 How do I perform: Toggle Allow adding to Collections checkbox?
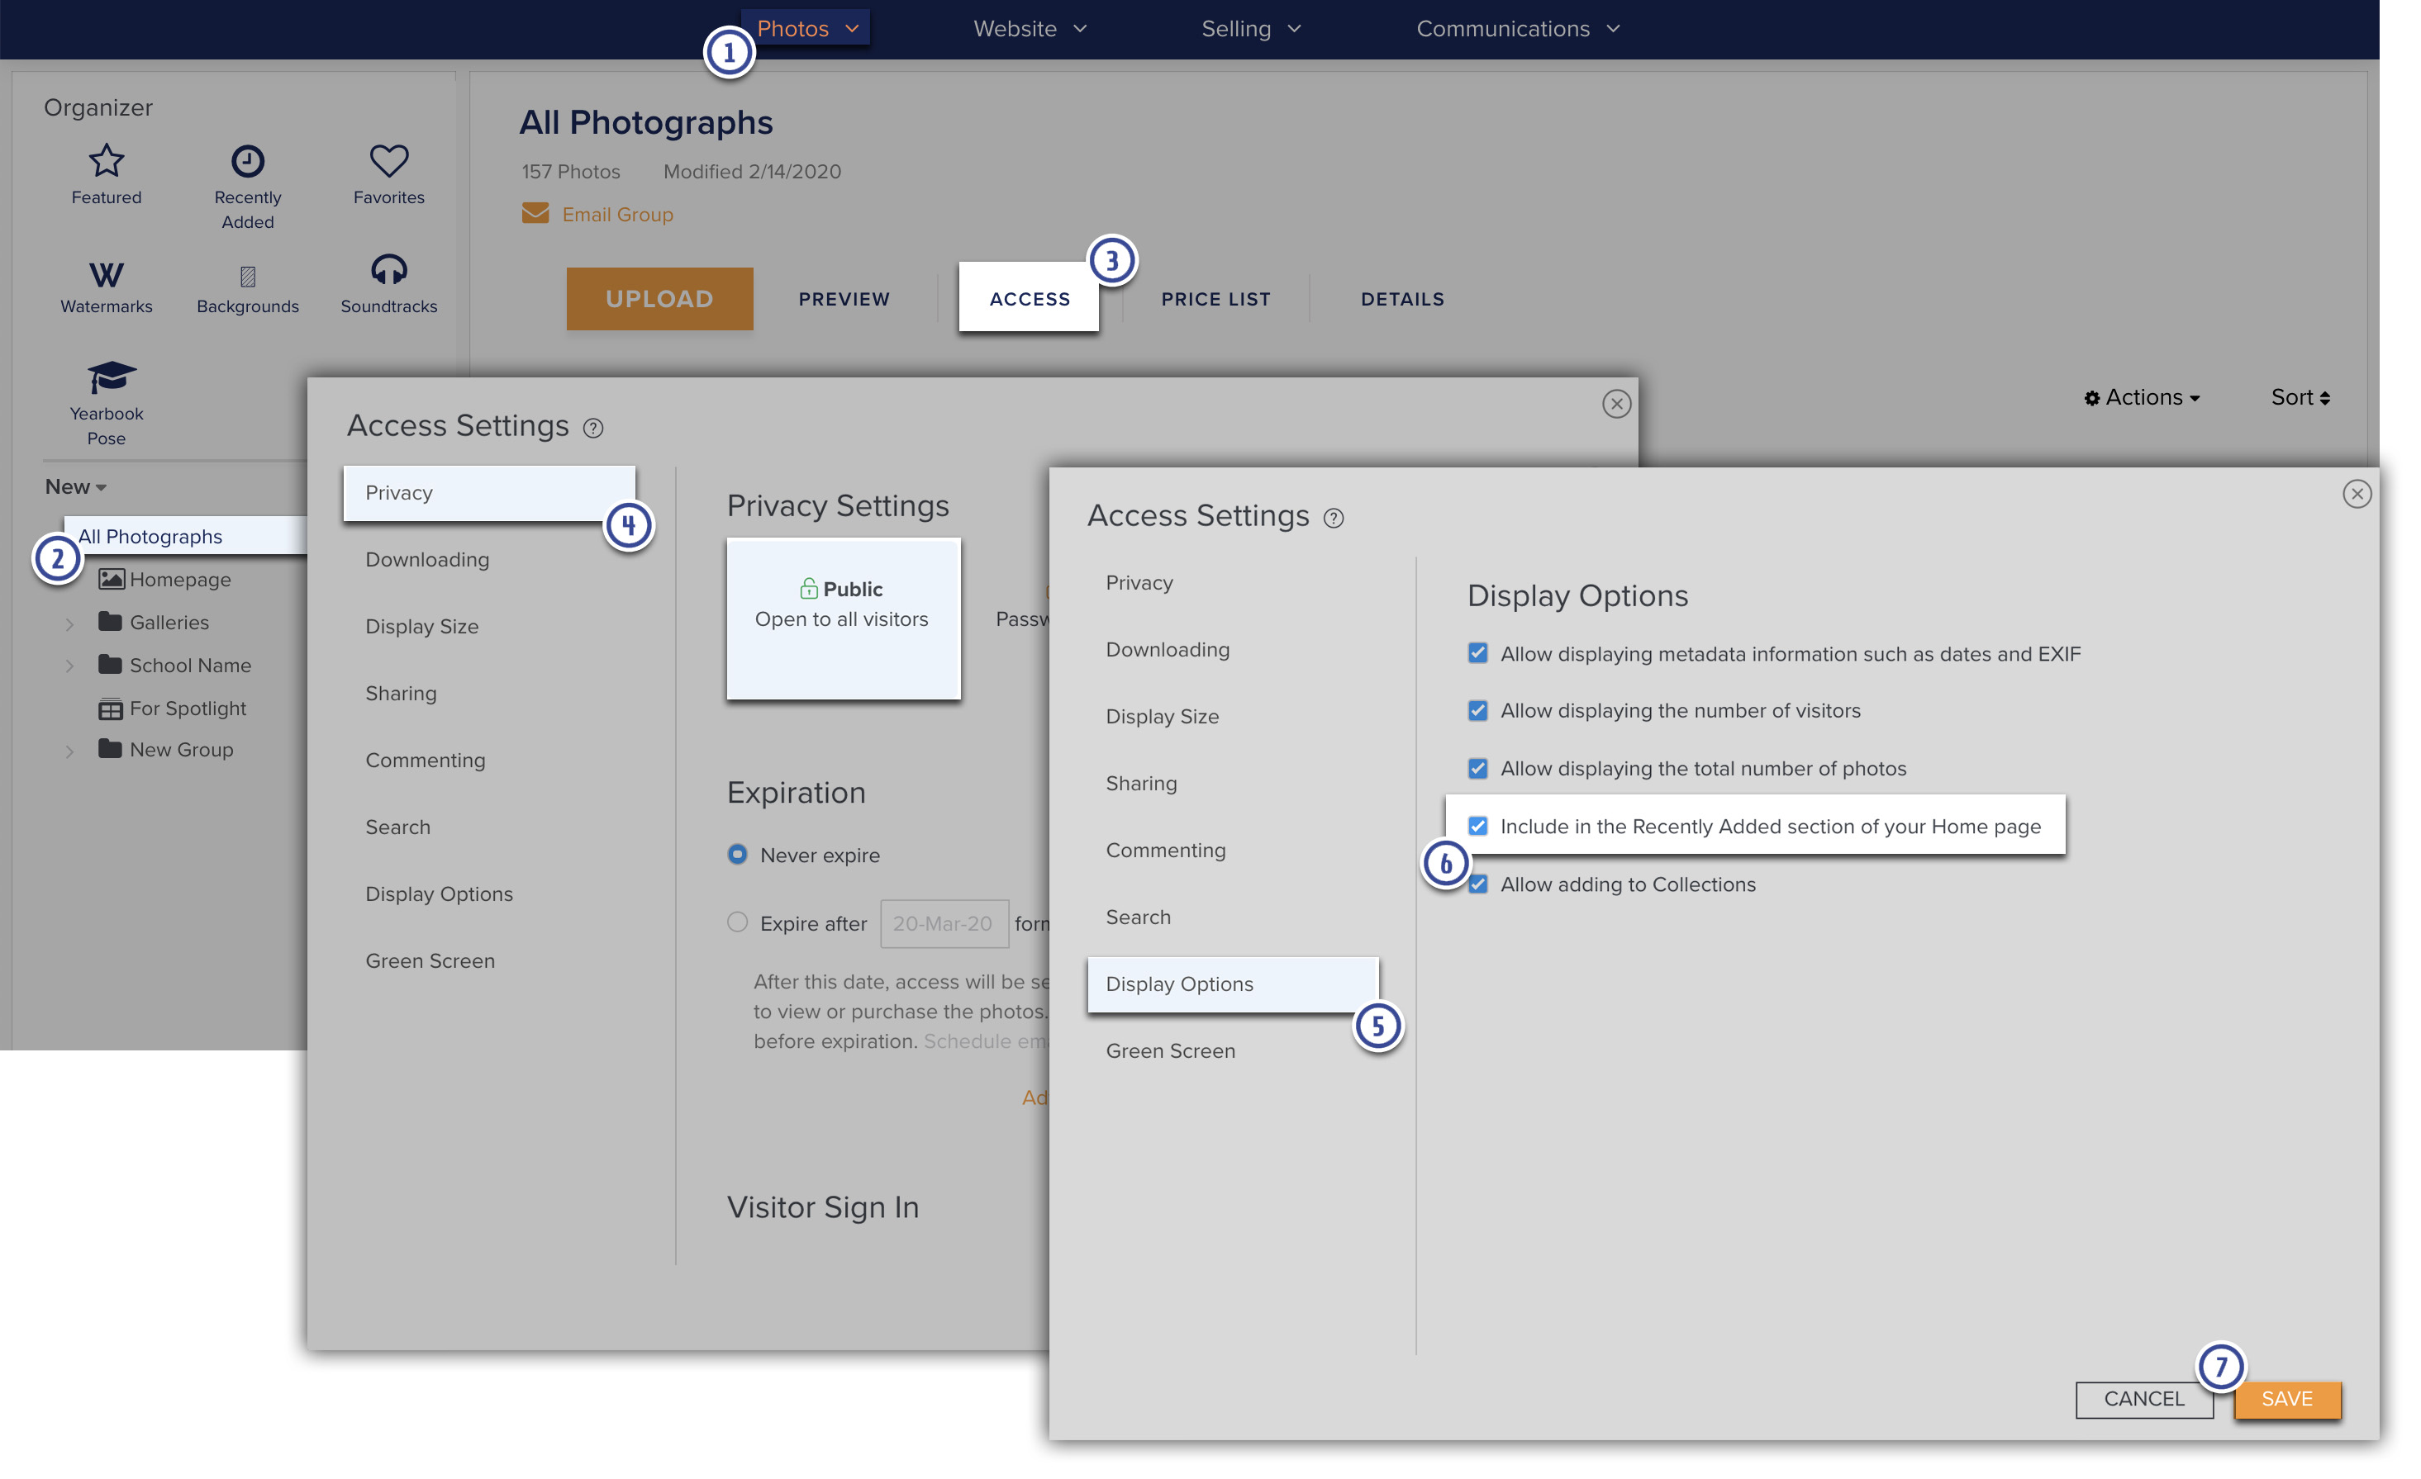tap(1479, 884)
